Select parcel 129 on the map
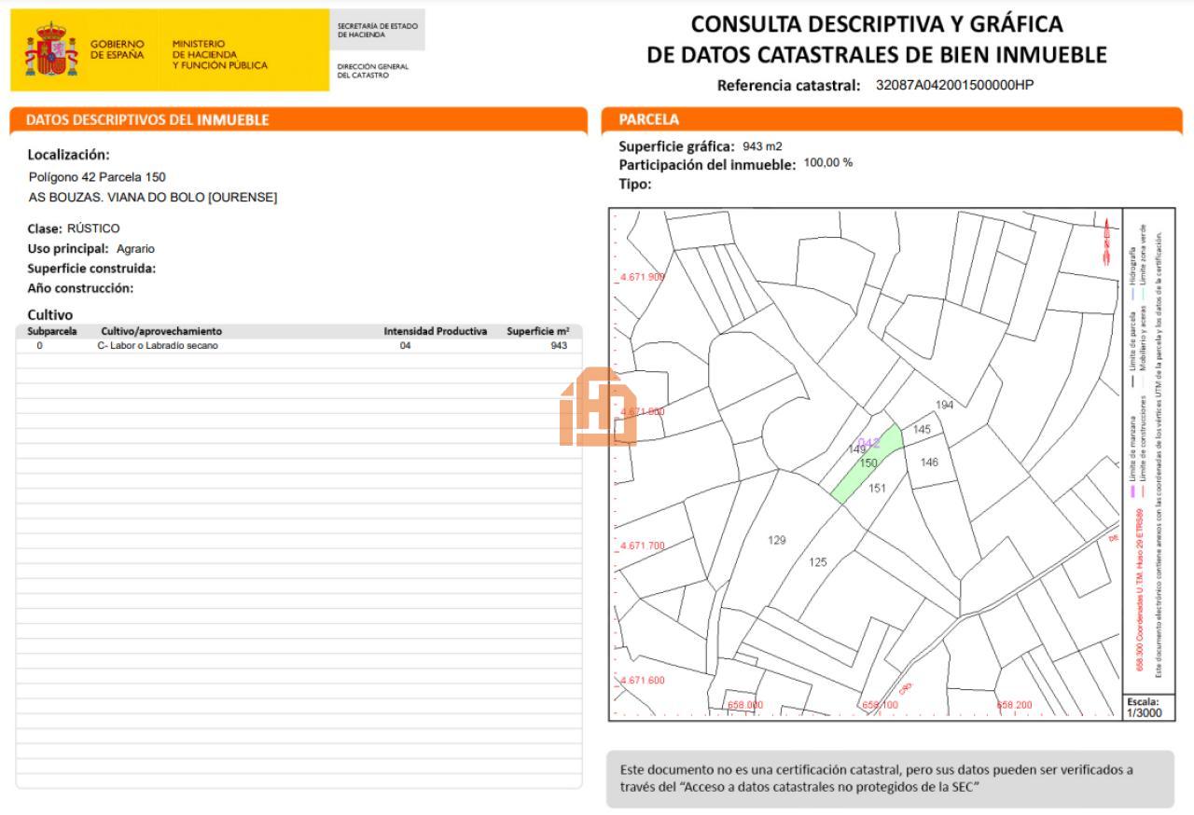The height and width of the screenshot is (815, 1194). pyautogui.click(x=776, y=540)
